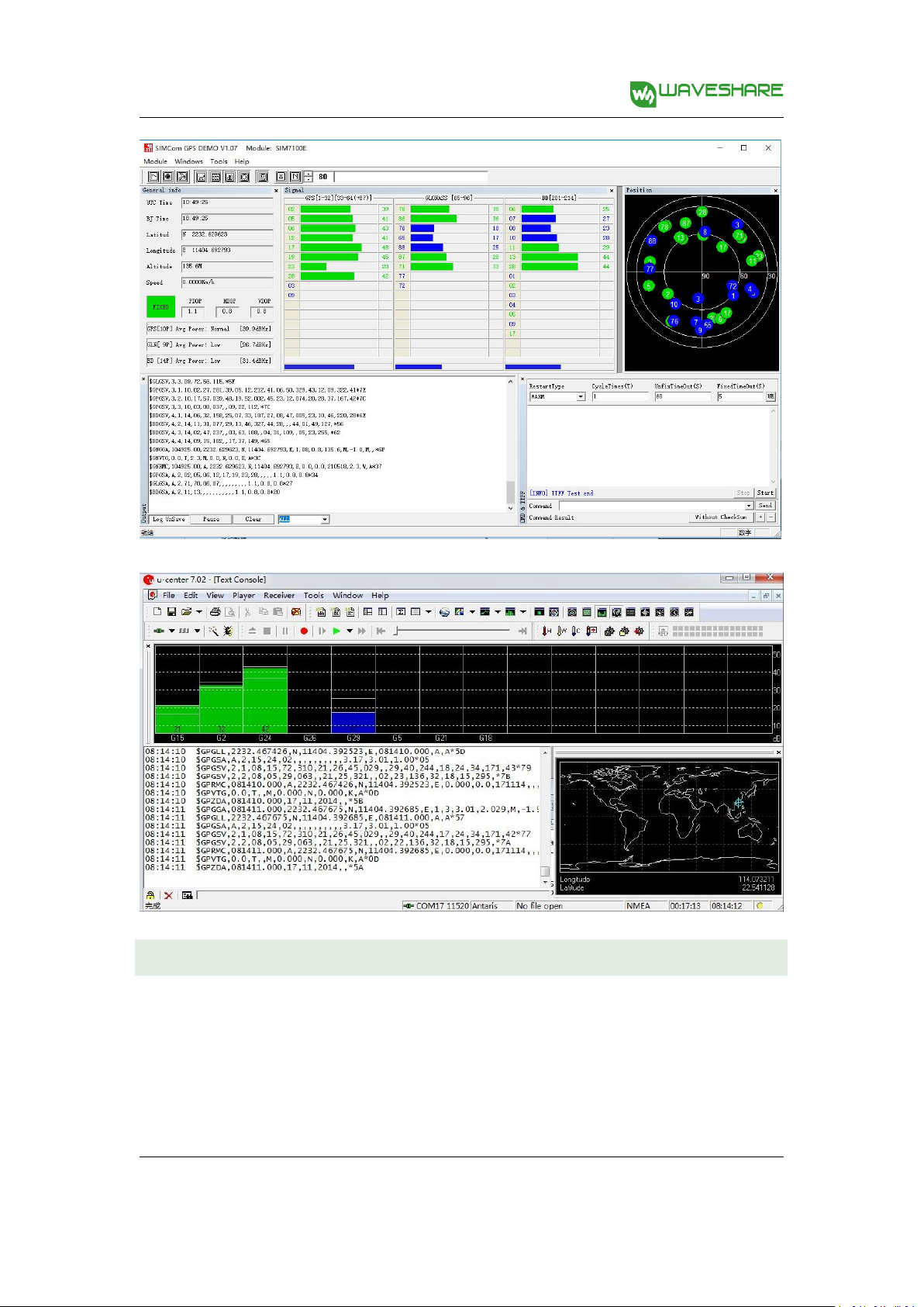The width and height of the screenshot is (924, 1307).
Task: Click the Stop playback square in u-center
Action: [267, 631]
